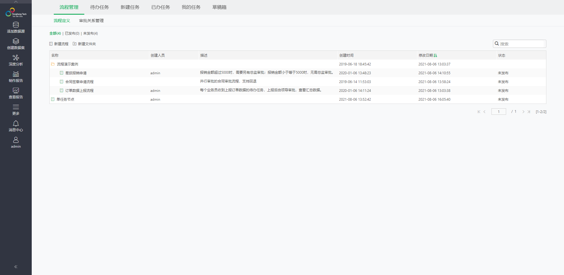
Task: Open the 消息中心 notification bell icon
Action: pos(16,124)
